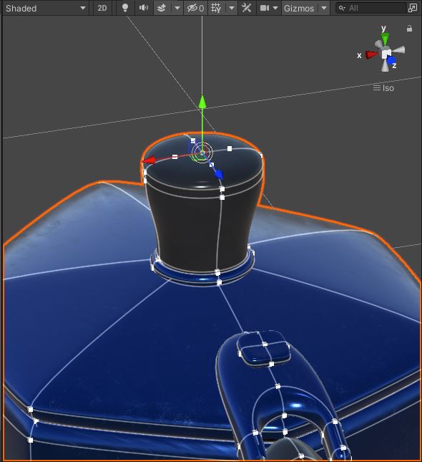Image resolution: width=422 pixels, height=462 pixels.
Task: Focus the scene search All field
Action: point(372,8)
